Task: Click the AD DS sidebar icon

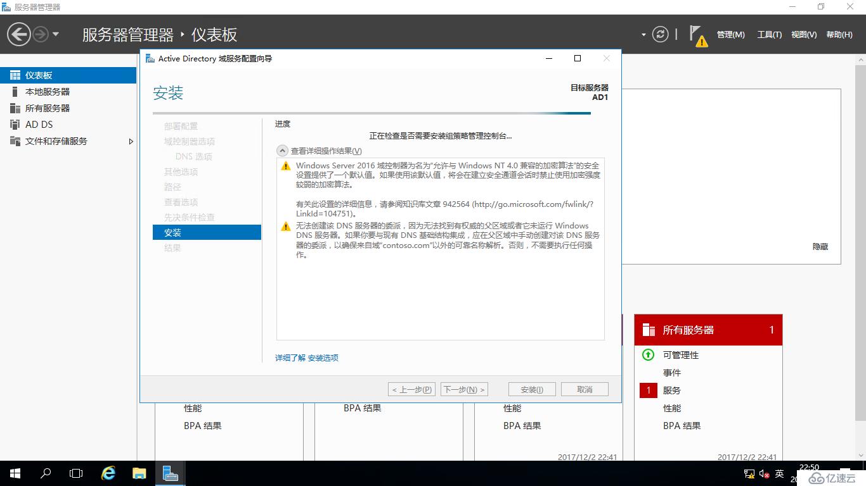Action: tap(15, 125)
